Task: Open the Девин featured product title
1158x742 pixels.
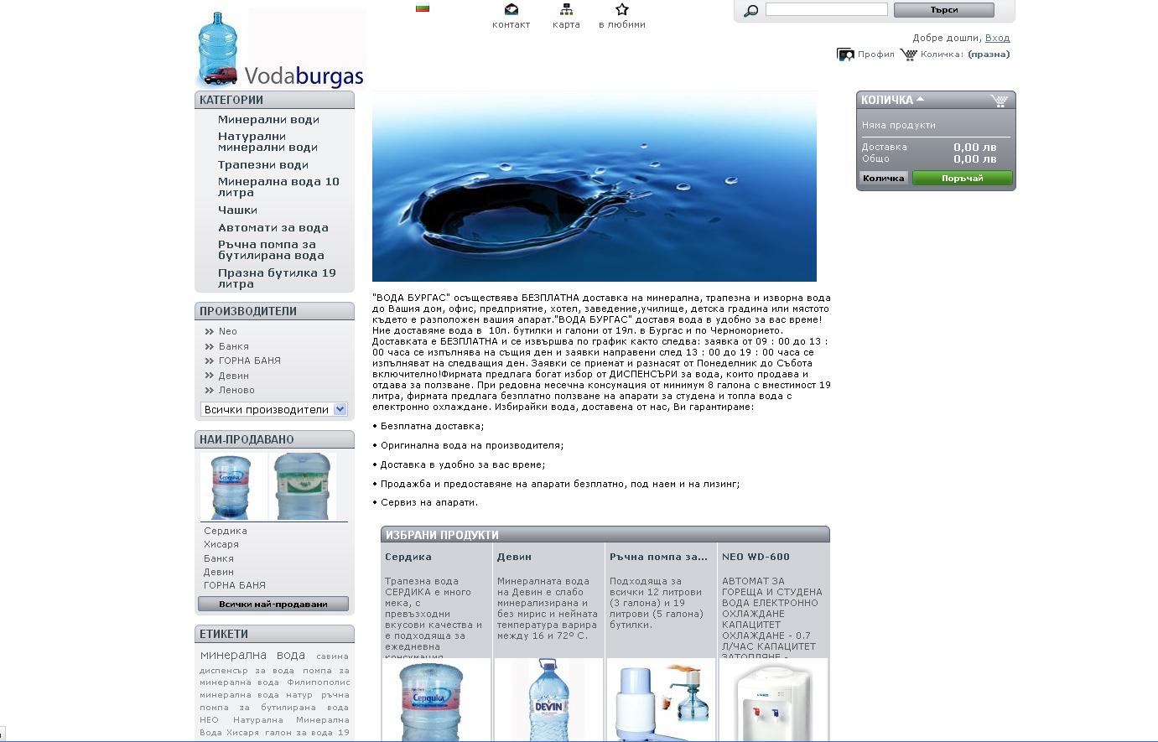Action: (x=514, y=557)
